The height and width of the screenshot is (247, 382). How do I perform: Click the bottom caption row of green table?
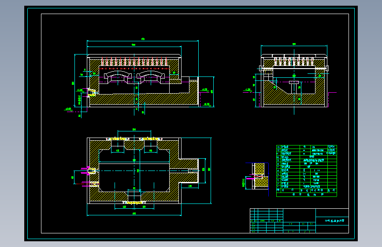click(x=307, y=195)
